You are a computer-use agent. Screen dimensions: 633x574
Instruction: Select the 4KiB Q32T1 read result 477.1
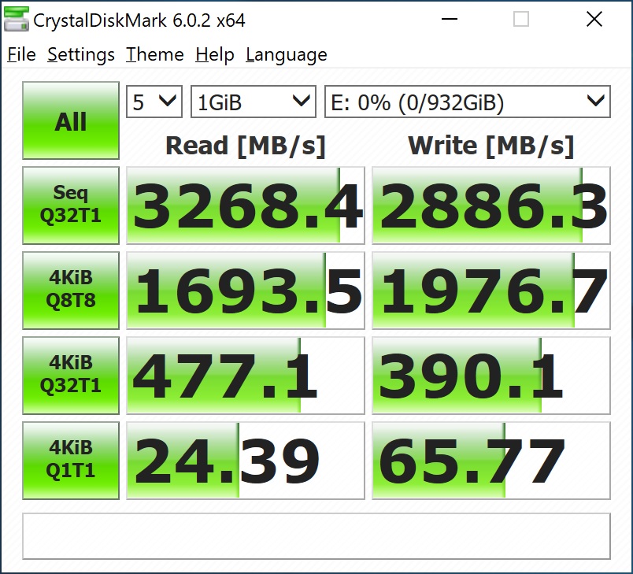(x=246, y=376)
